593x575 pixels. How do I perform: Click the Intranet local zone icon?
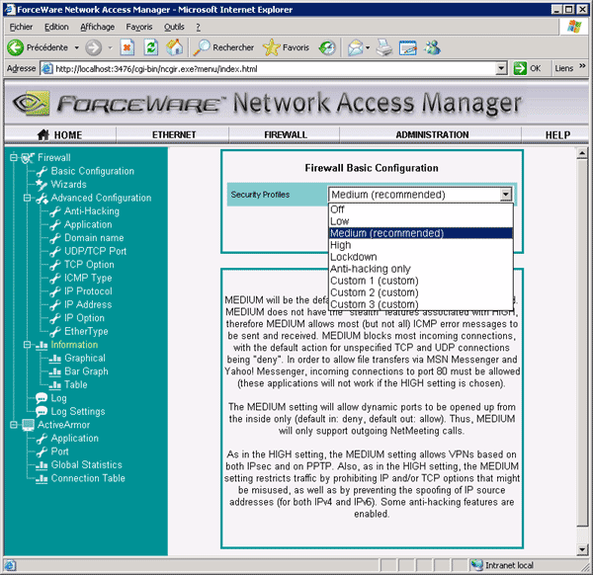pos(477,565)
